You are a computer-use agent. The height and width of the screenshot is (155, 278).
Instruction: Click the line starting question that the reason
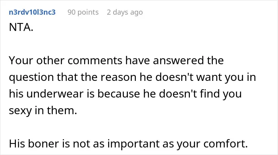pos(132,77)
